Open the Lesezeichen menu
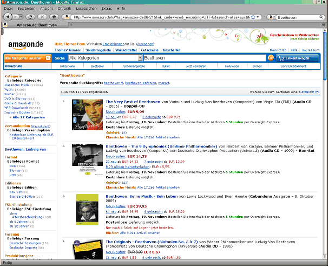This screenshot has width=329, height=267. (86, 9)
